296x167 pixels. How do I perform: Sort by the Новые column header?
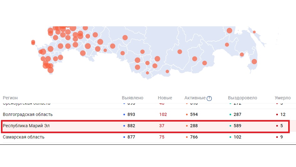click(x=165, y=98)
